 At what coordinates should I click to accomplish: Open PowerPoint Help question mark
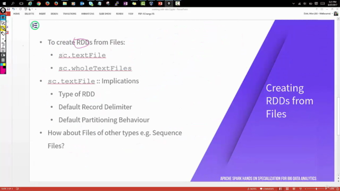pyautogui.click(x=317, y=9)
